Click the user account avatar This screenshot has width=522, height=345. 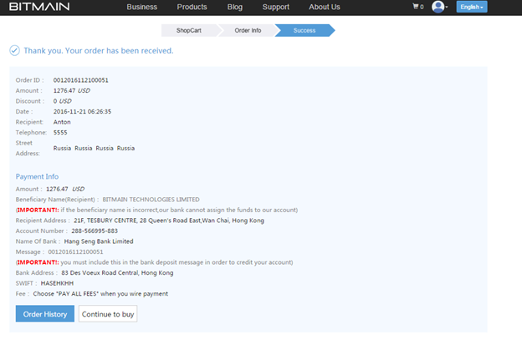tap(438, 7)
